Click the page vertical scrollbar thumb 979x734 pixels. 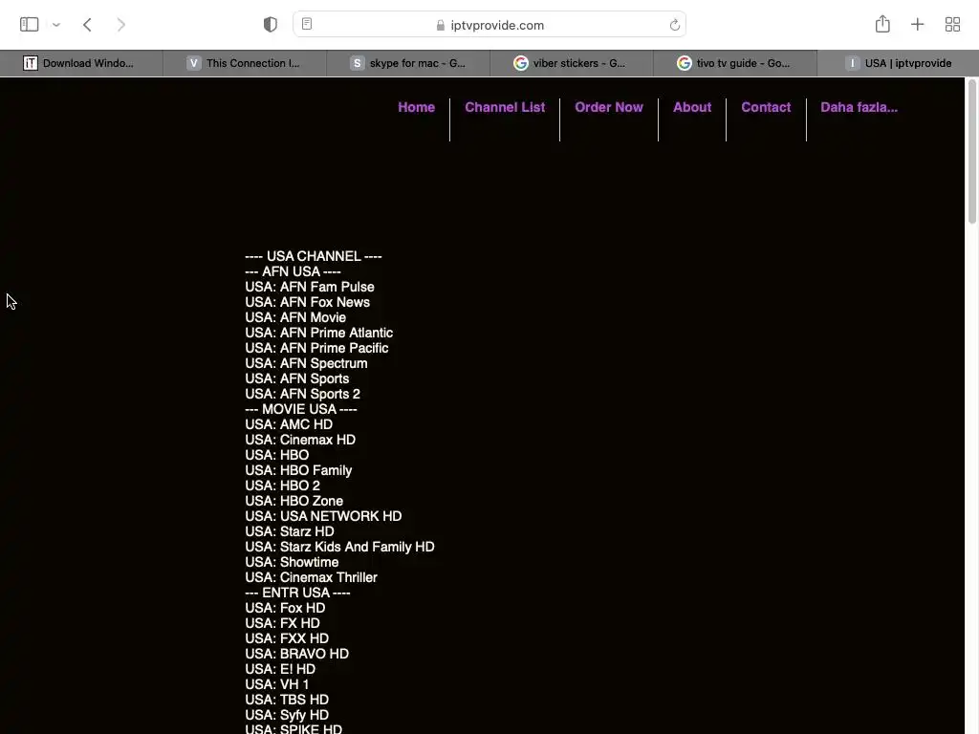click(972, 151)
